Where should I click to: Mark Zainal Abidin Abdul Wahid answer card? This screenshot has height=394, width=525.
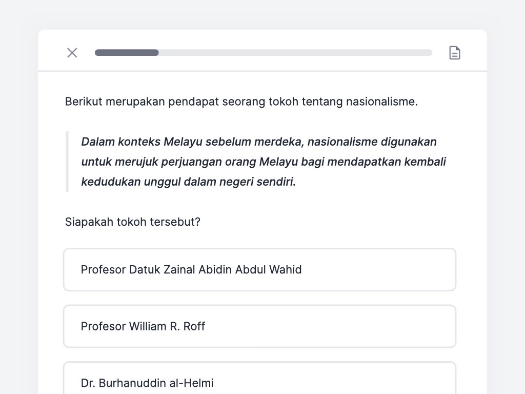point(259,269)
